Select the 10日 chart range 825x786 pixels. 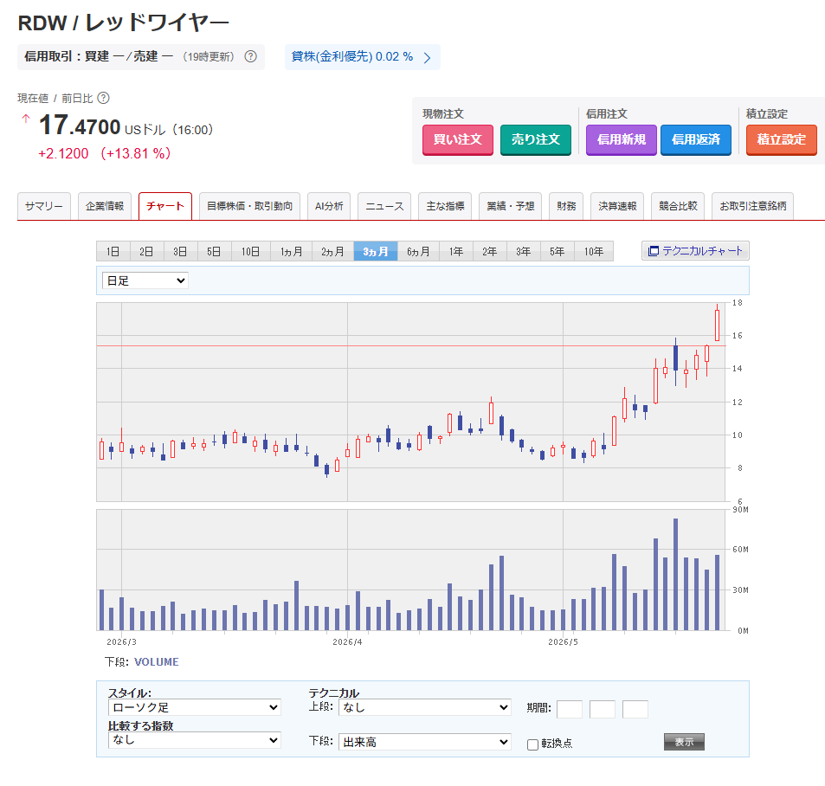(x=250, y=252)
